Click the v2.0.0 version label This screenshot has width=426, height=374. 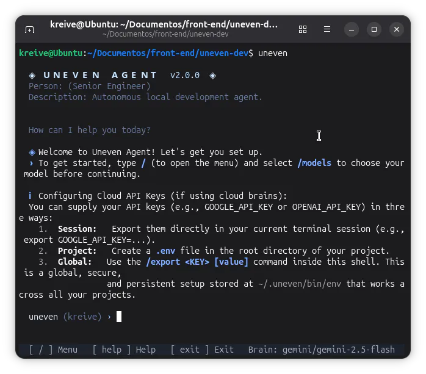click(185, 75)
